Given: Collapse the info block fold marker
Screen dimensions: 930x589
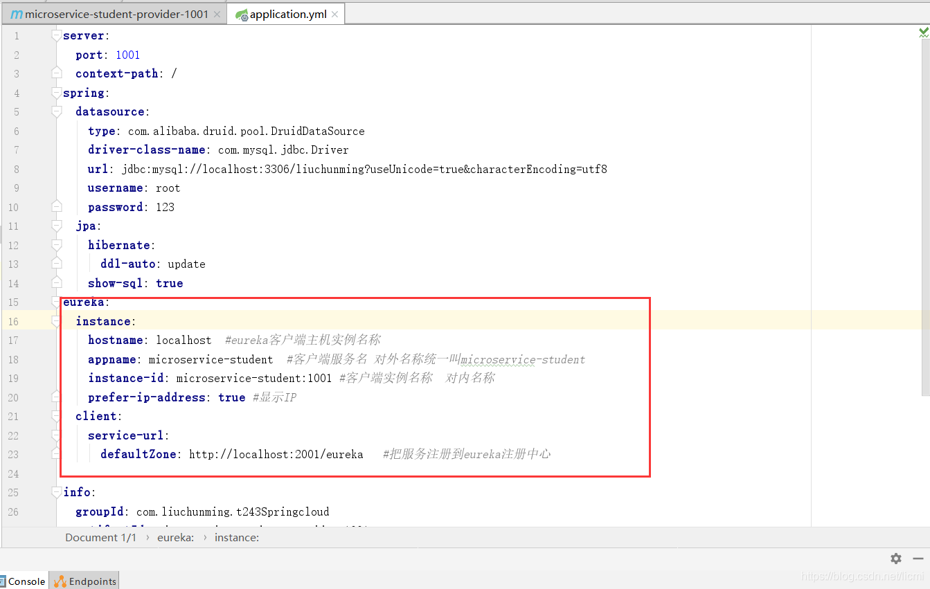Looking at the screenshot, I should click(57, 493).
